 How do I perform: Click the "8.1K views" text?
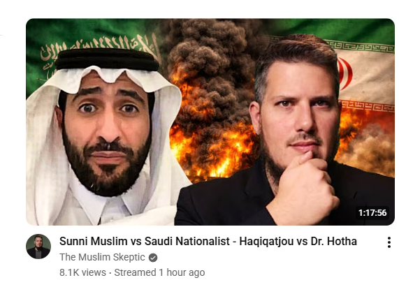[82, 272]
